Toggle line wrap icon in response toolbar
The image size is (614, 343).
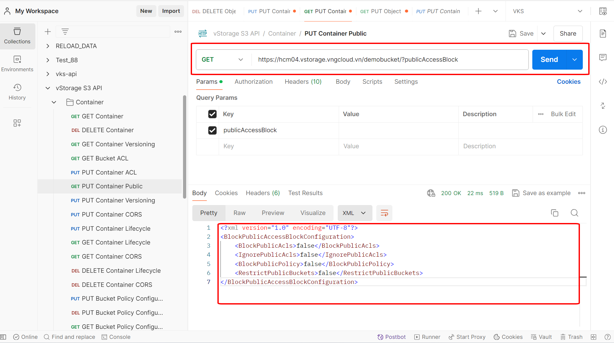pos(384,213)
